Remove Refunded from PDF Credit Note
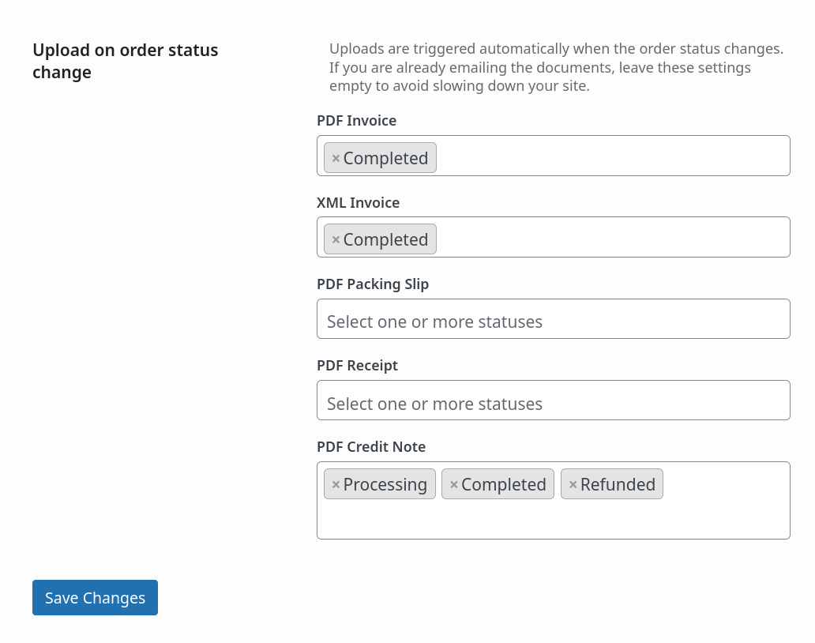Viewport: 815px width, 643px height. [x=573, y=484]
